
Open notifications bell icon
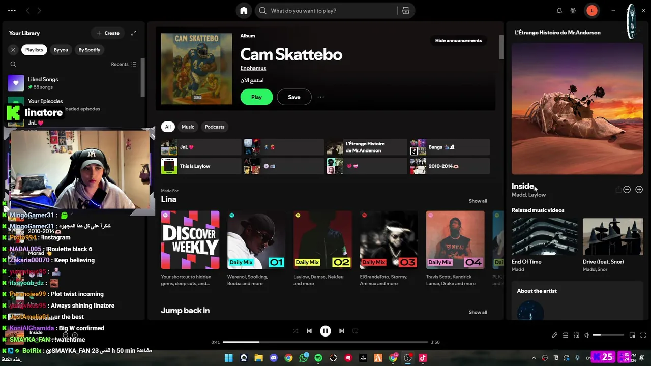(x=559, y=11)
